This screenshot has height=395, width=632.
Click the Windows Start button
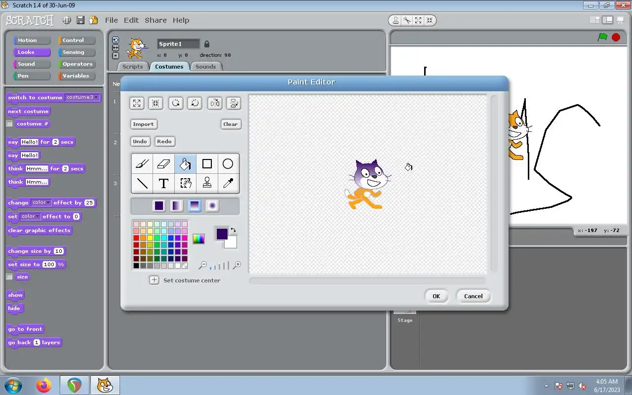click(14, 385)
